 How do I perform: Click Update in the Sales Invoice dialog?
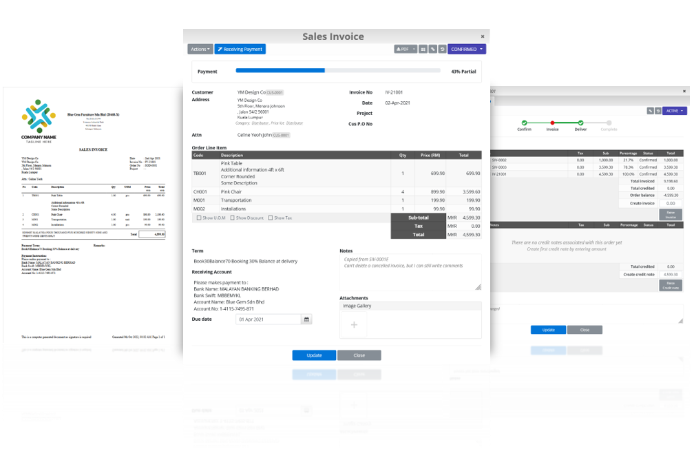(314, 355)
